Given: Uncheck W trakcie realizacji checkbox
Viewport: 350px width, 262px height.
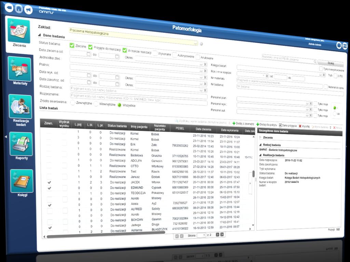Looking at the screenshot, I should pyautogui.click(x=124, y=50).
